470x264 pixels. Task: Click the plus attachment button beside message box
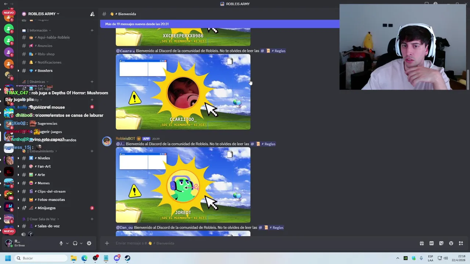107,243
